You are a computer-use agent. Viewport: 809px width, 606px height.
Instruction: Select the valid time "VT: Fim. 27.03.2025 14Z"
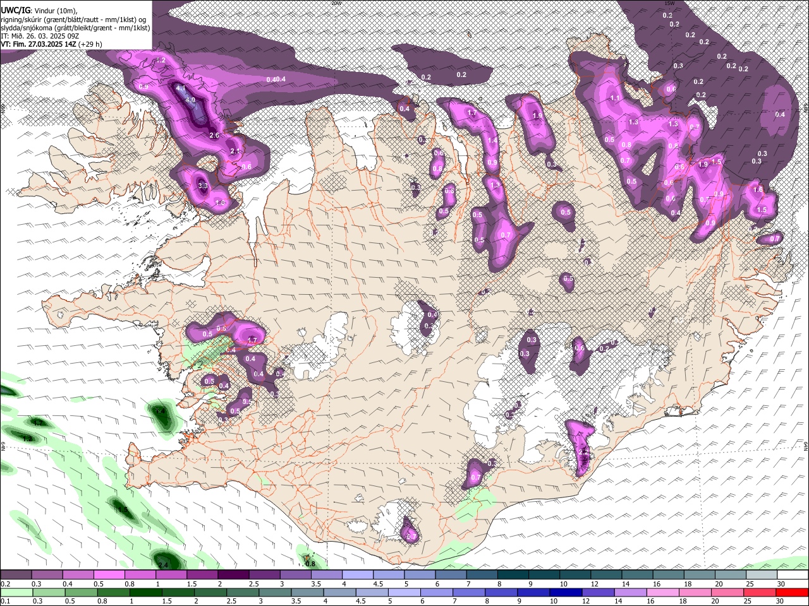click(39, 44)
